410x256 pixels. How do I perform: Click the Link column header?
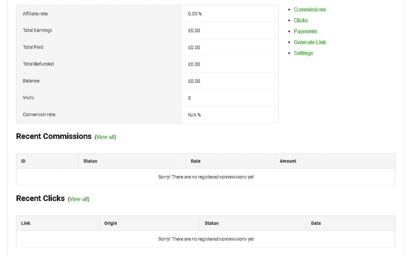coord(26,223)
